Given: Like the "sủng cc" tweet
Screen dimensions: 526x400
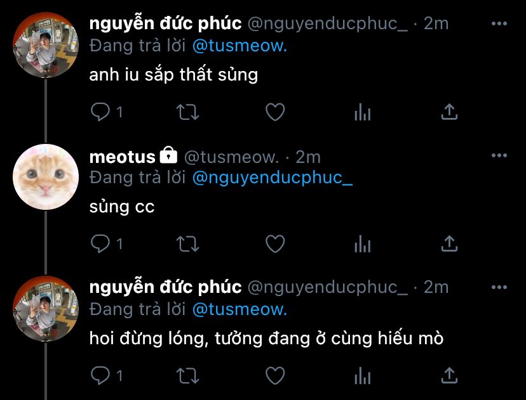Looking at the screenshot, I should tap(274, 244).
